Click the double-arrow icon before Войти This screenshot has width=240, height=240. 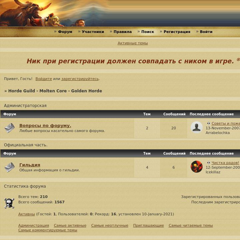tap(197, 31)
